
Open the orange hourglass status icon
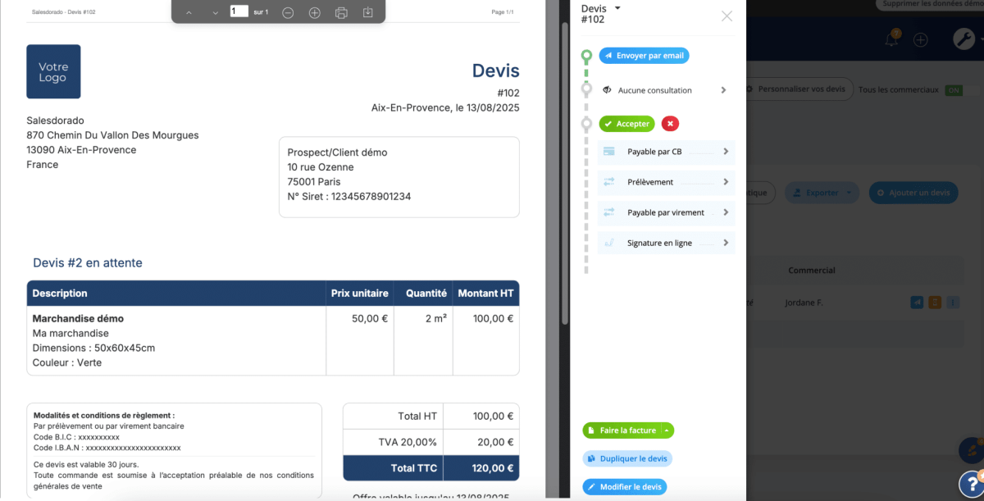935,302
